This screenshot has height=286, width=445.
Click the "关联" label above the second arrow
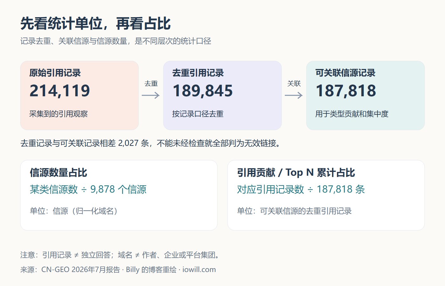(x=294, y=84)
